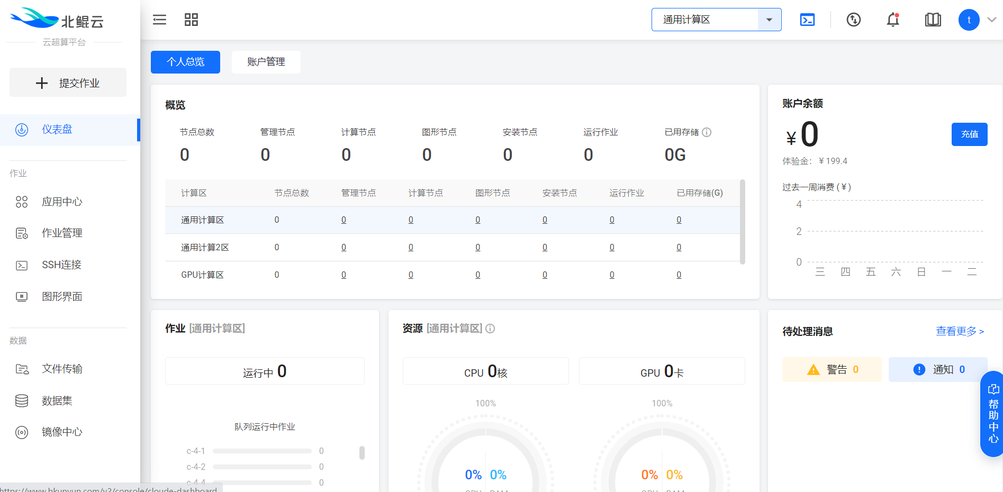1003x492 pixels.
Task: Open the documentation book icon
Action: [x=933, y=20]
